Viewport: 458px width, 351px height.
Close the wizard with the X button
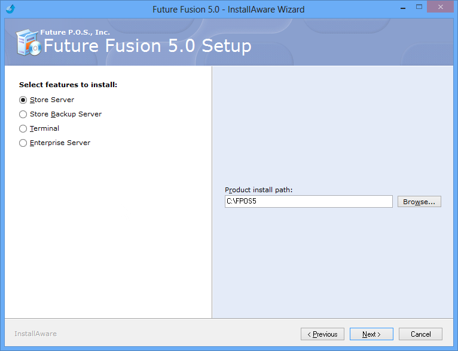point(441,7)
